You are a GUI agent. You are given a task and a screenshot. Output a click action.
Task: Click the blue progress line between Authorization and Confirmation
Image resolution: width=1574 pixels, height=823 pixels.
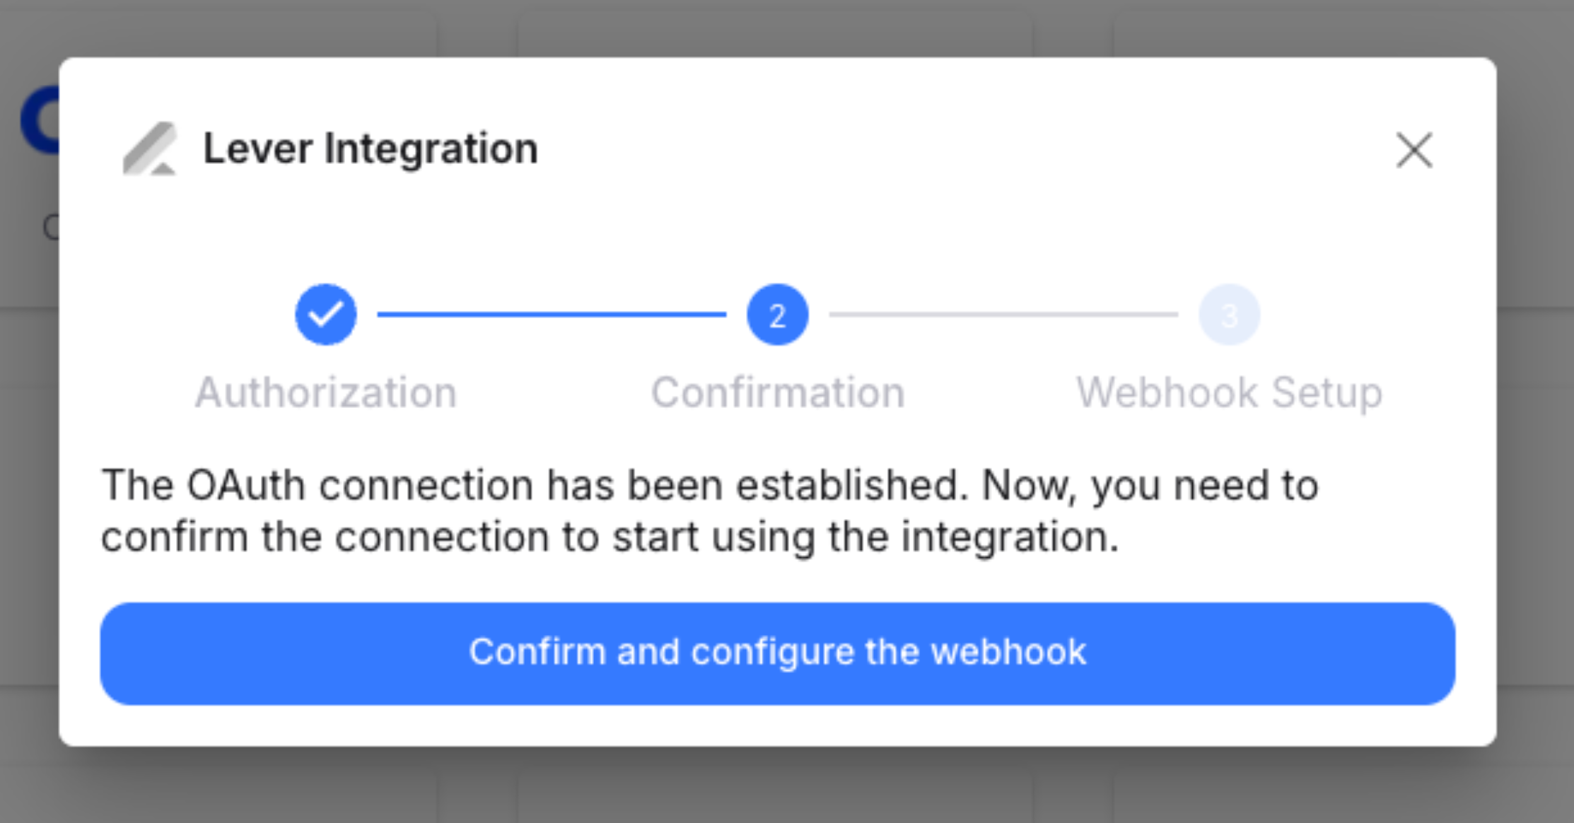pos(552,314)
